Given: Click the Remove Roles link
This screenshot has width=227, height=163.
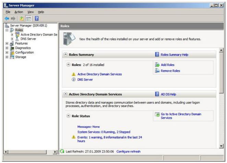Looking at the screenshot, I should tap(170, 71).
